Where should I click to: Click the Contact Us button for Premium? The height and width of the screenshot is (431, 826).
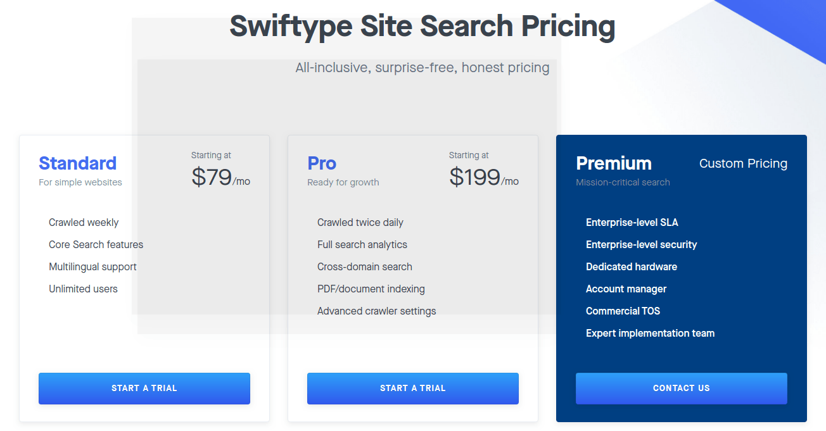click(x=681, y=388)
